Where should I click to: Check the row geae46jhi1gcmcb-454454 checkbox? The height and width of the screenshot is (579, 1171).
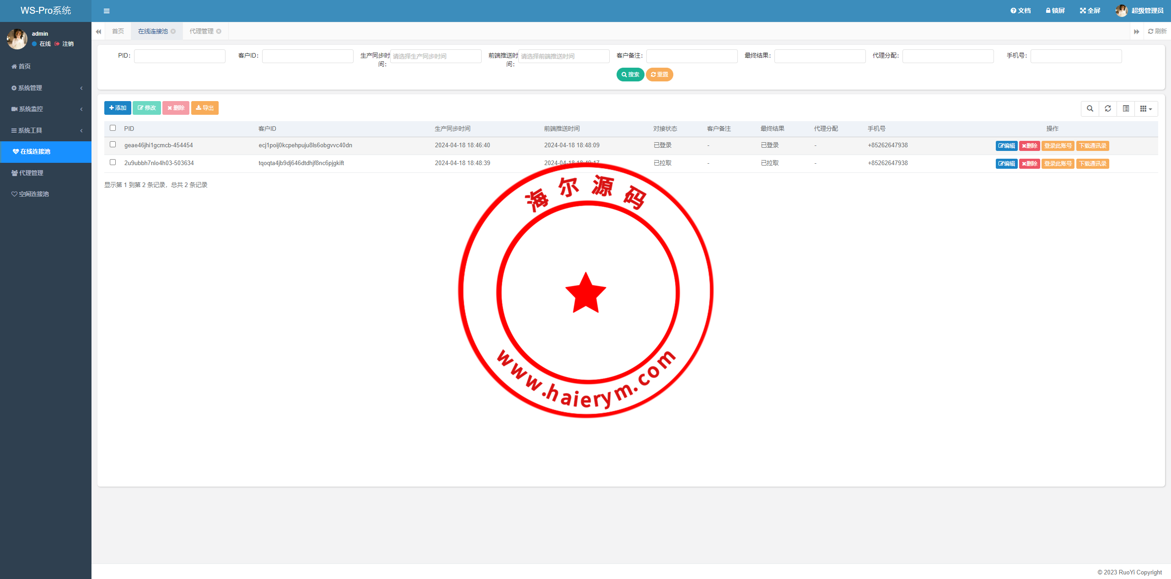(x=113, y=145)
